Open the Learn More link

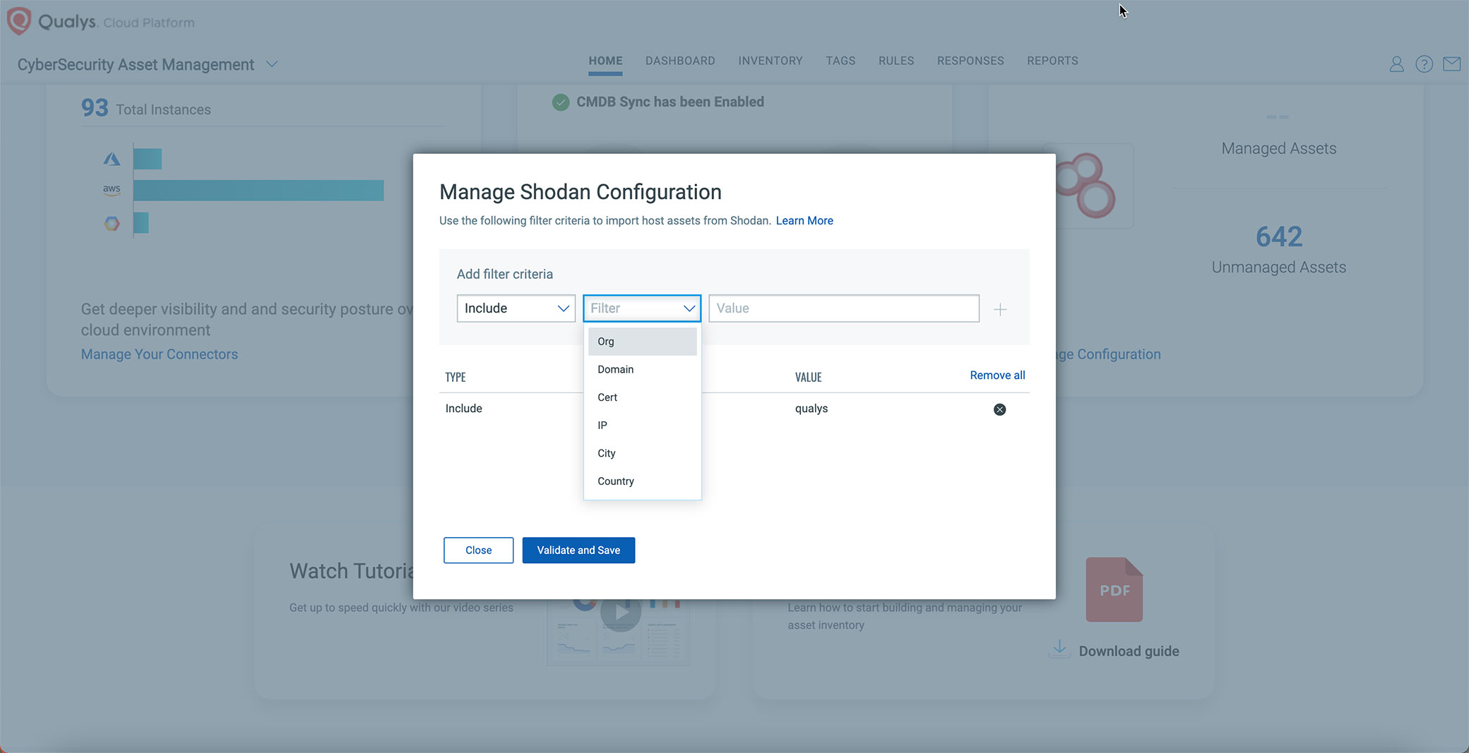click(804, 220)
